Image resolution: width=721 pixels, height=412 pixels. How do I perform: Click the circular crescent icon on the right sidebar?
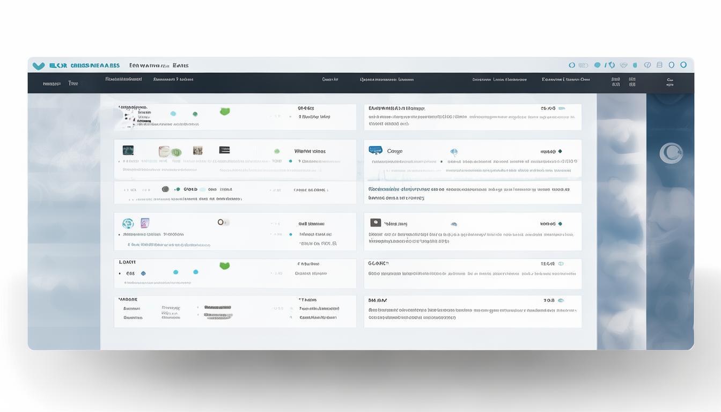(x=671, y=153)
